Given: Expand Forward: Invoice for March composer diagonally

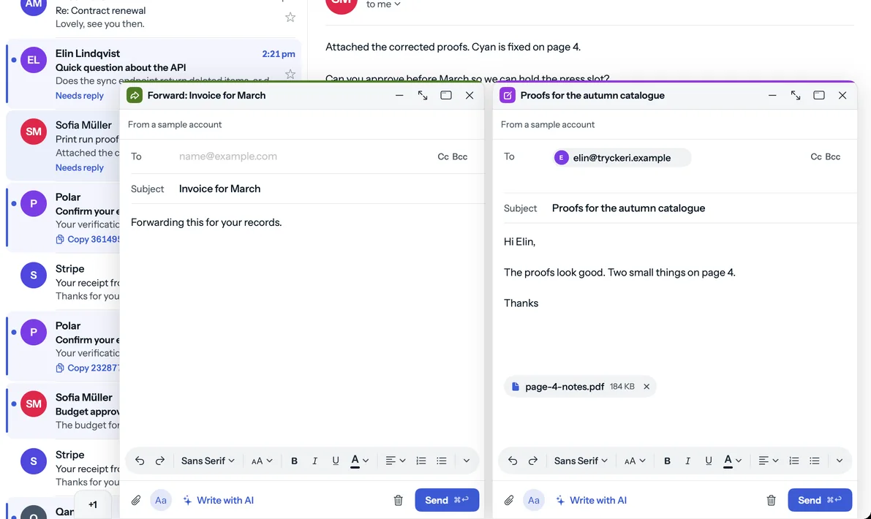Looking at the screenshot, I should (x=423, y=96).
